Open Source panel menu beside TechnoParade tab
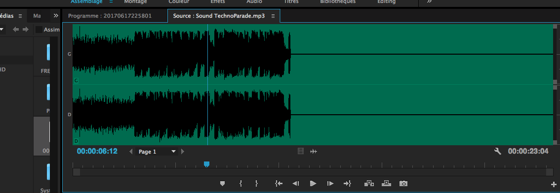The width and height of the screenshot is (560, 193). pyautogui.click(x=273, y=16)
